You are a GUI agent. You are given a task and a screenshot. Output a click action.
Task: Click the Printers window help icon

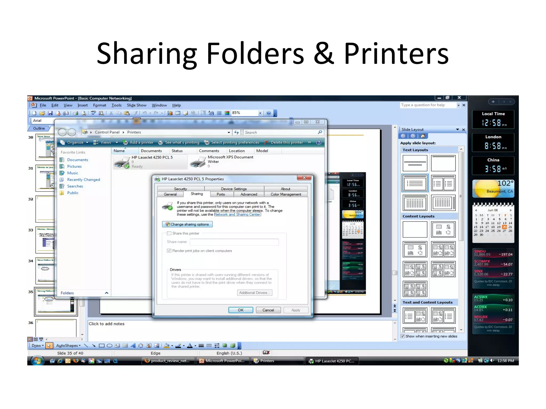[x=319, y=142]
